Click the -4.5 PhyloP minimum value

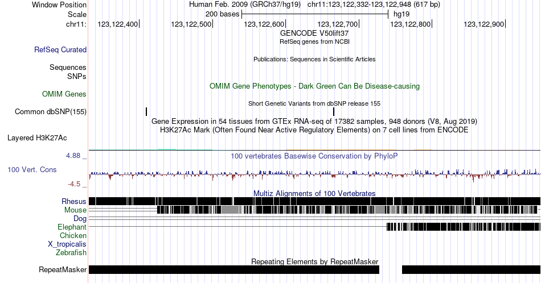click(74, 184)
